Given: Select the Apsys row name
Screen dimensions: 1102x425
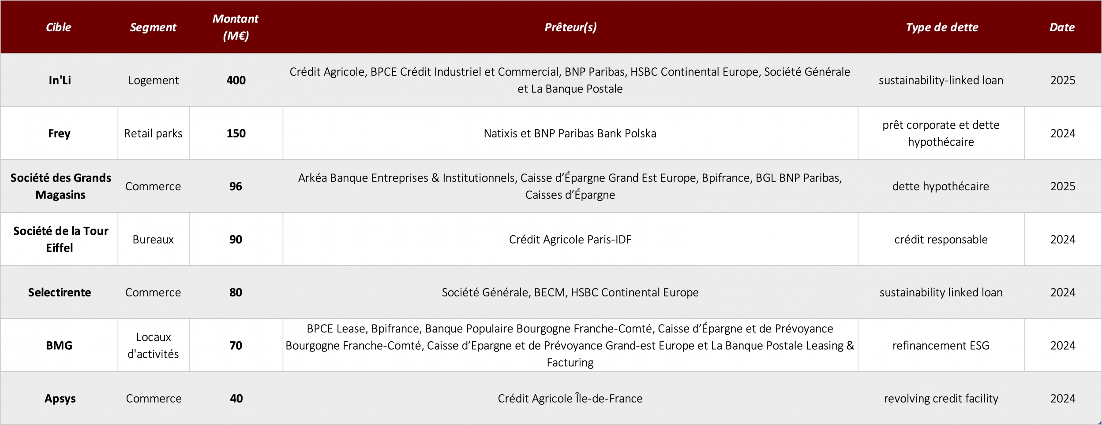Looking at the screenshot, I should (x=60, y=399).
